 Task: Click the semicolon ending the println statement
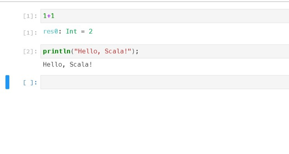click(x=137, y=52)
